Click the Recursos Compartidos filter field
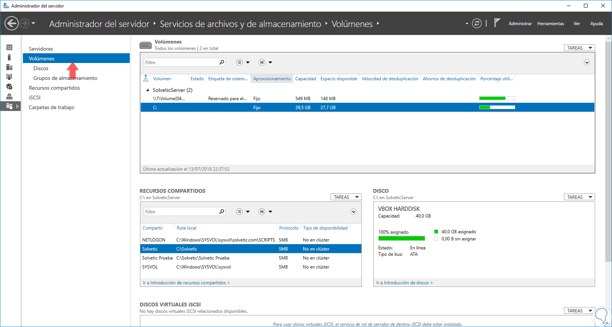 coord(181,212)
